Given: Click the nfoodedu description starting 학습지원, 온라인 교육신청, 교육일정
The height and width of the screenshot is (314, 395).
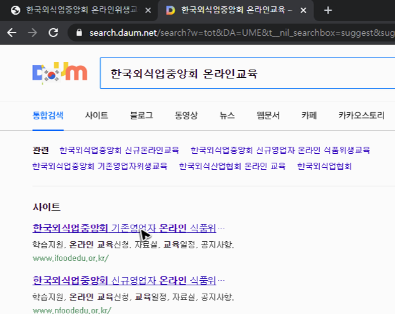Looking at the screenshot, I should [133, 297].
